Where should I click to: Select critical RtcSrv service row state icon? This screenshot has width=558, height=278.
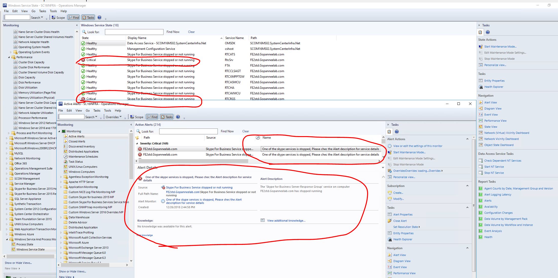tap(83, 60)
